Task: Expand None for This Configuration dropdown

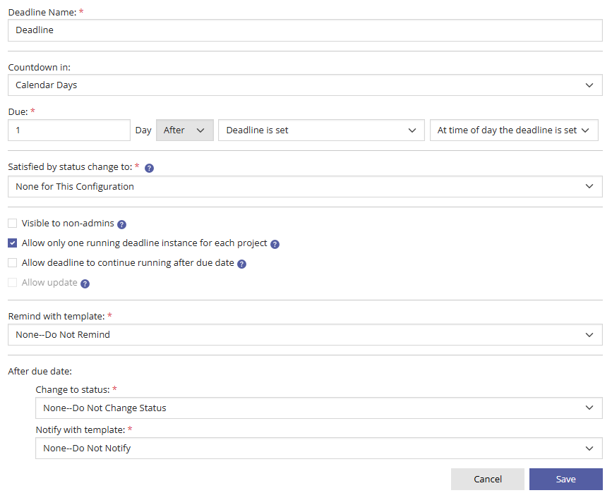Action: (305, 186)
